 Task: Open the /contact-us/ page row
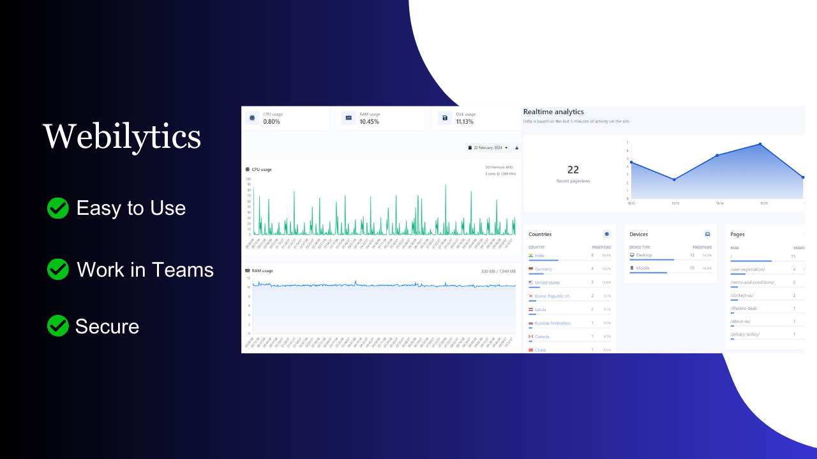[767, 295]
